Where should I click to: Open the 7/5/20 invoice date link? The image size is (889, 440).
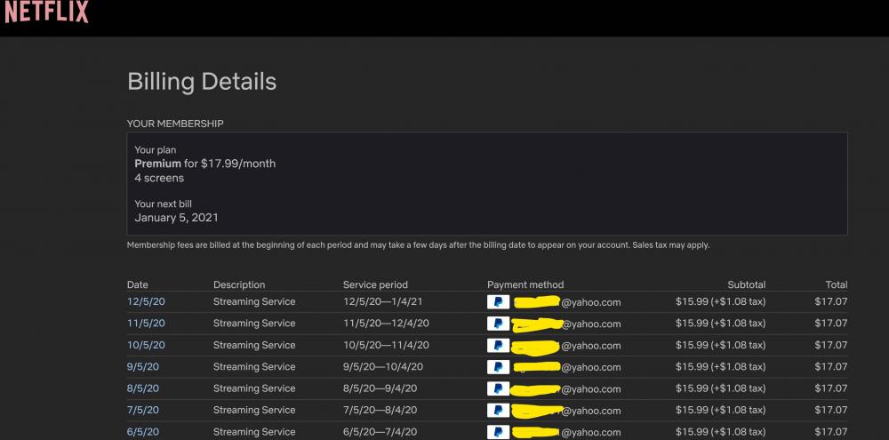143,410
